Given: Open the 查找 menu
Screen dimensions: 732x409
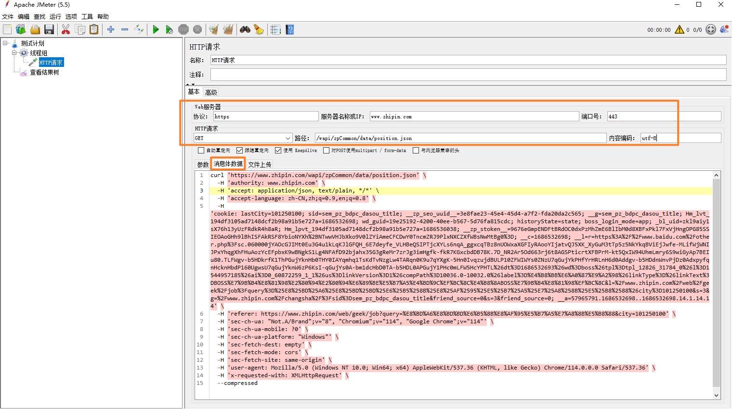Looking at the screenshot, I should 39,16.
